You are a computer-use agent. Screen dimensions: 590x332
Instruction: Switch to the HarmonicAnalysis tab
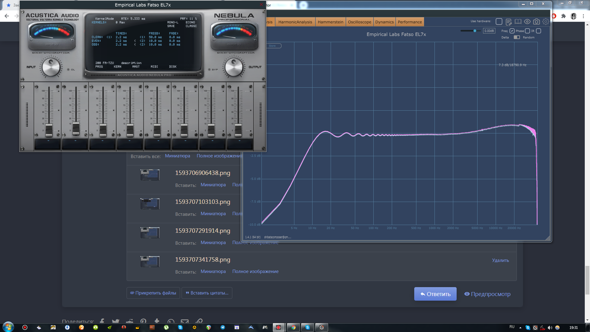click(x=295, y=22)
